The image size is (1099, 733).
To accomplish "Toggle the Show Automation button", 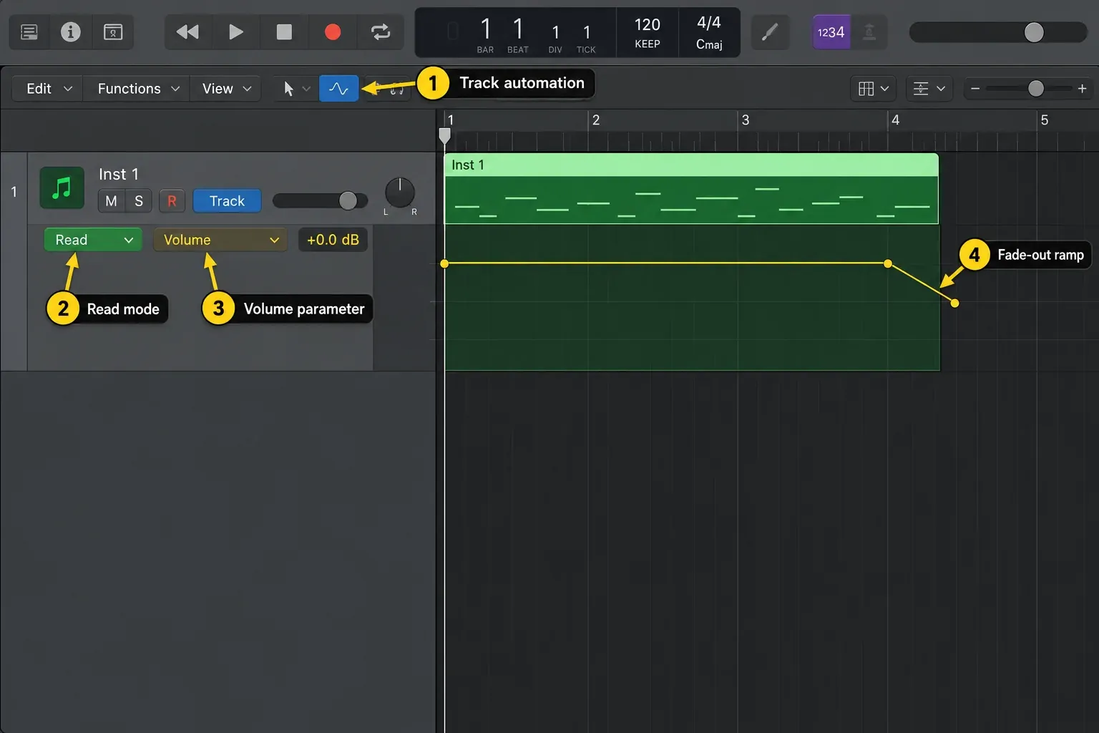I will (x=338, y=89).
